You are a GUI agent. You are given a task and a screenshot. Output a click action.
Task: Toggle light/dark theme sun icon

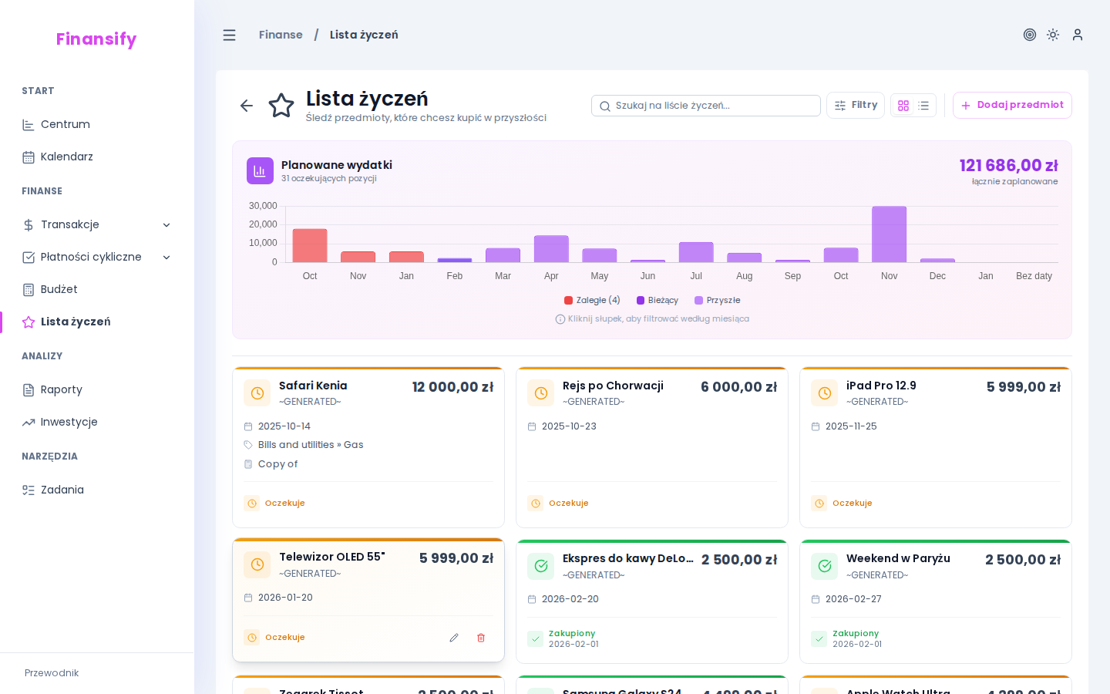coord(1053,35)
